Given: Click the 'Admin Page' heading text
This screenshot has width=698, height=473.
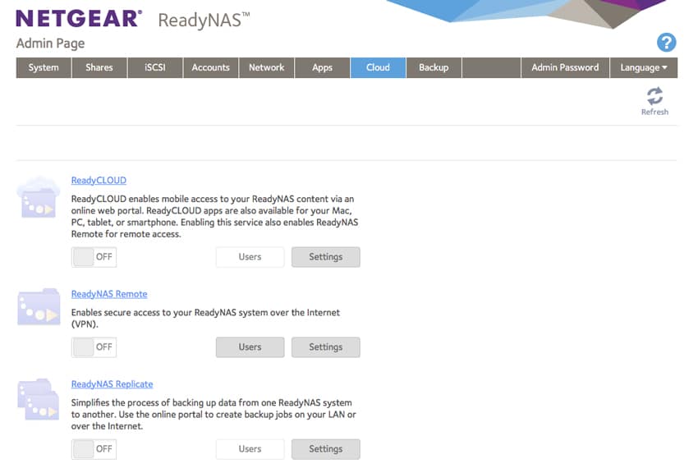Looking at the screenshot, I should [50, 44].
